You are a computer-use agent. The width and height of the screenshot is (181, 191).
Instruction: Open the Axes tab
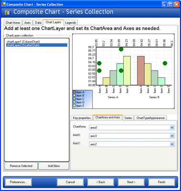[x=27, y=22]
